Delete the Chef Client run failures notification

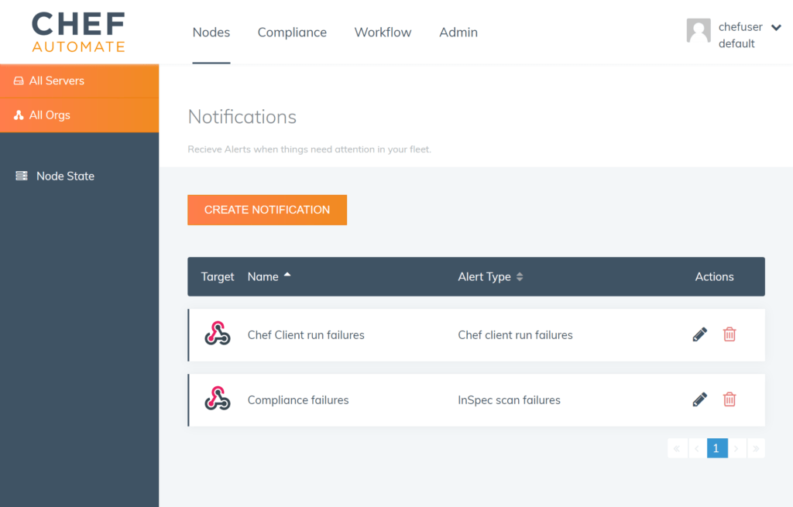(729, 334)
